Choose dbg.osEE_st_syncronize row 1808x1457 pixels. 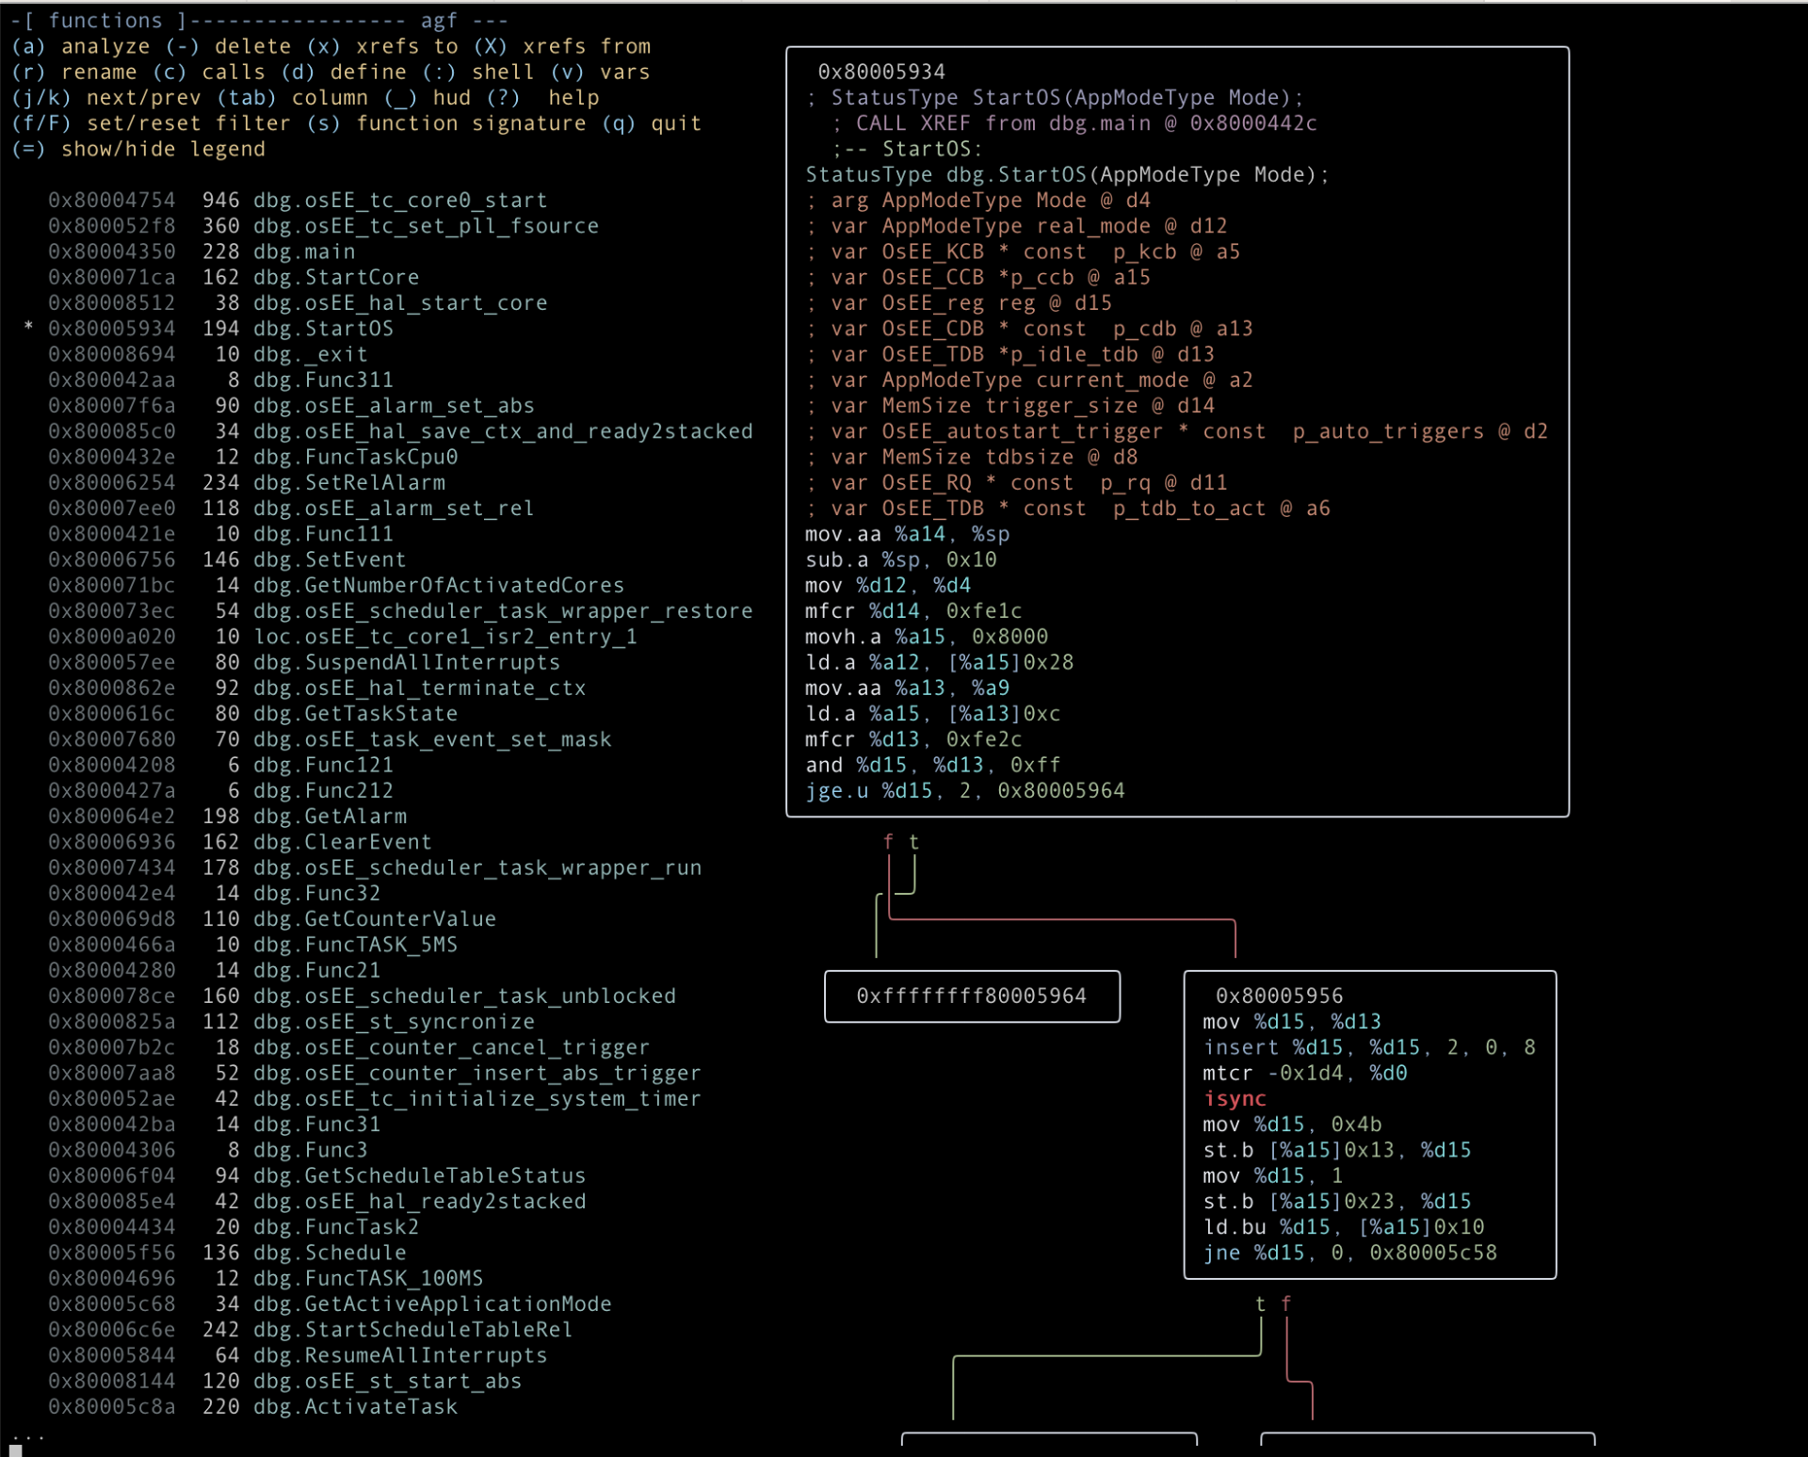[291, 1022]
